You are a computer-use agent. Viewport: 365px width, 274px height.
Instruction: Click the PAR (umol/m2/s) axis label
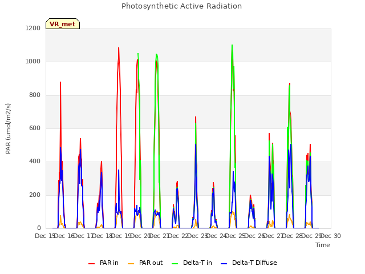coord(8,128)
